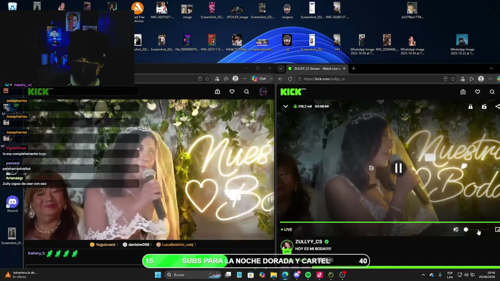Expand the dropdown arrow next to Chat
The height and width of the screenshot is (281, 500).
pos(271,79)
